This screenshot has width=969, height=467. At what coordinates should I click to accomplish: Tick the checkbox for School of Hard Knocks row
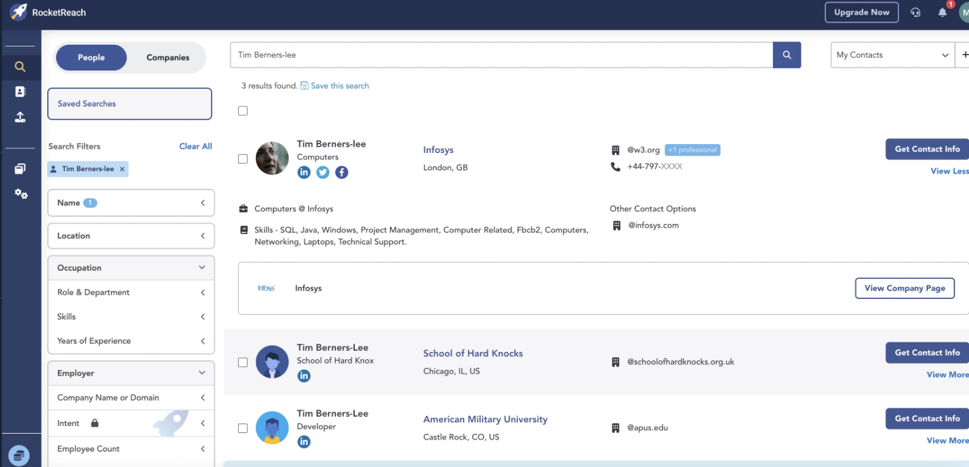coord(243,363)
